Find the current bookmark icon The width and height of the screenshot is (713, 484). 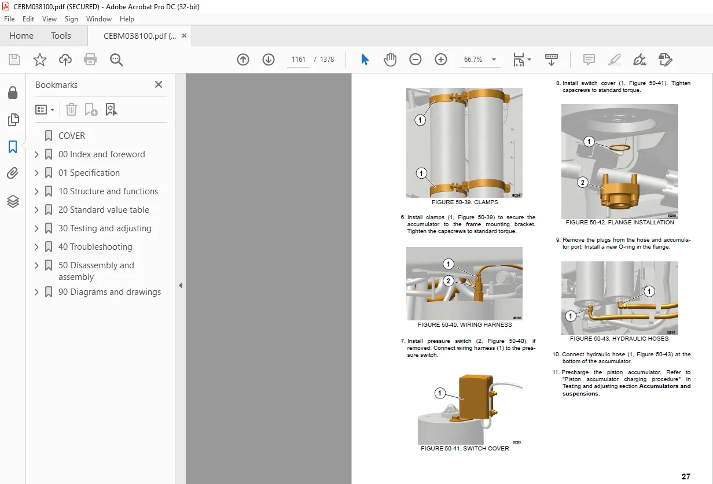click(x=111, y=109)
